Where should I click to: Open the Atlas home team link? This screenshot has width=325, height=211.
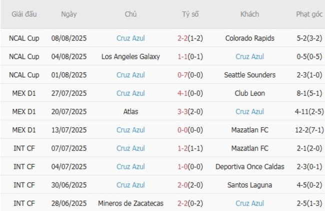click(130, 112)
